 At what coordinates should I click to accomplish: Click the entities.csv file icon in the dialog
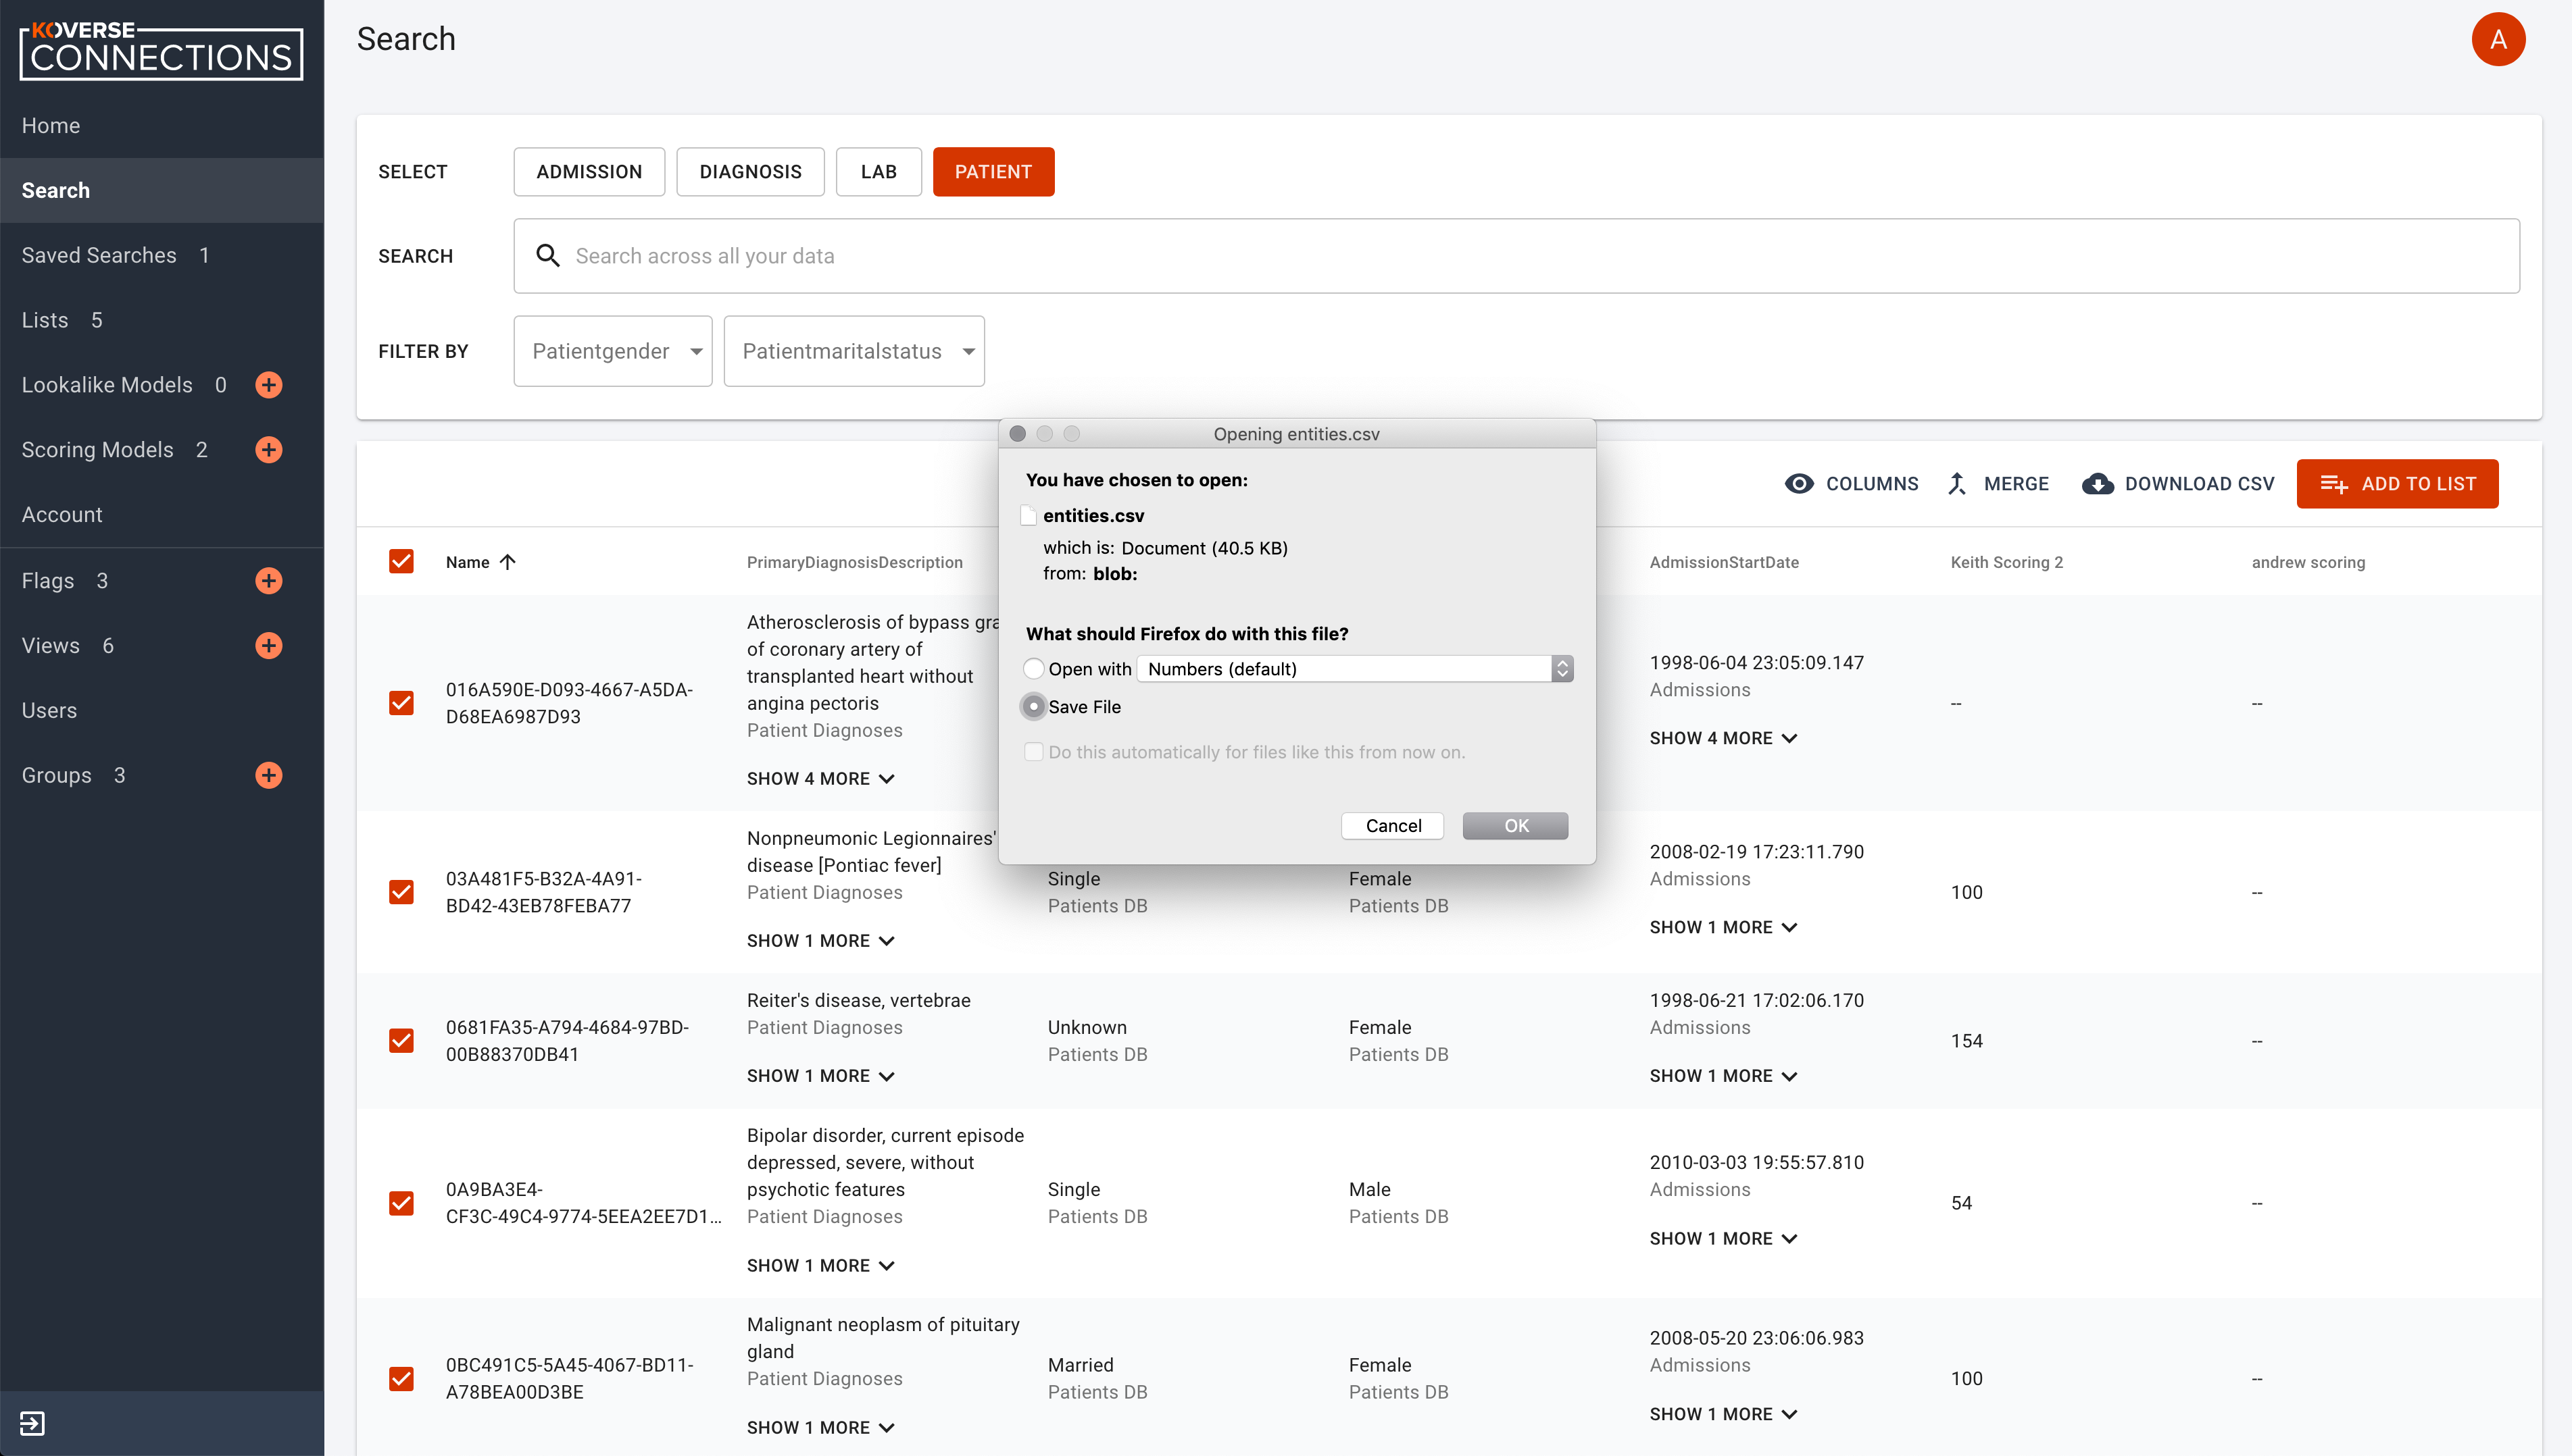coord(1029,516)
